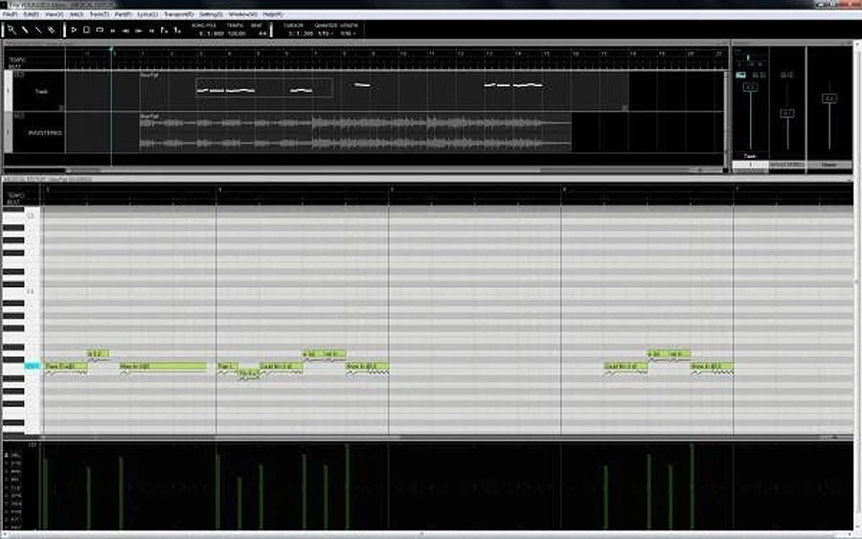Open the Edit menu
Screen dimensions: 862x539
pos(32,14)
